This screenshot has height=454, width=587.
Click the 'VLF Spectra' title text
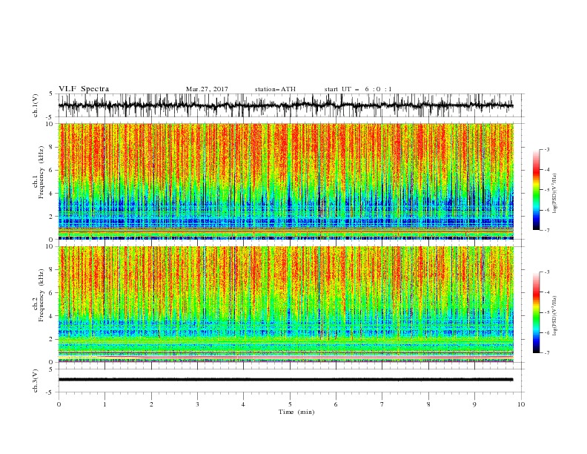pos(84,89)
